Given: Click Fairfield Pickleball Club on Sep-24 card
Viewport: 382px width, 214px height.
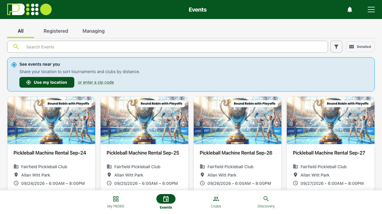Looking at the screenshot, I should point(44,167).
